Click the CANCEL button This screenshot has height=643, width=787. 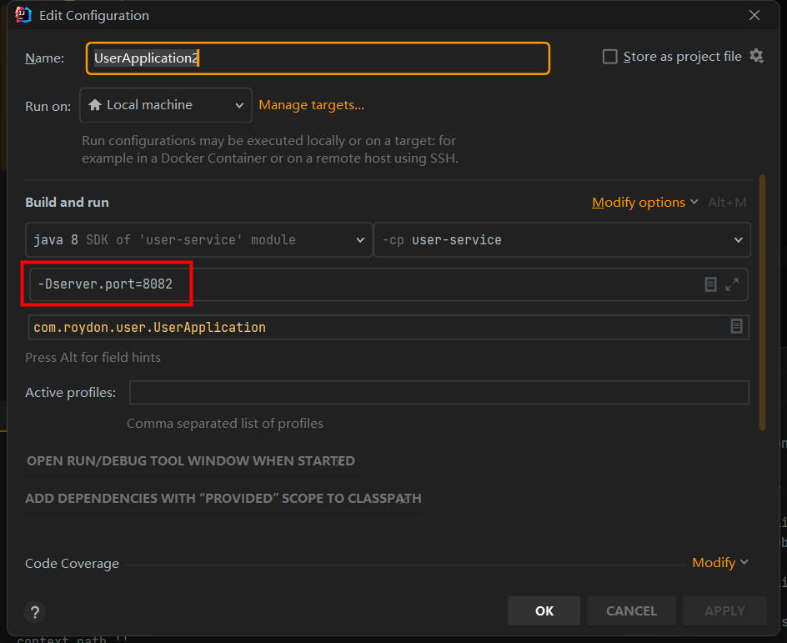click(x=631, y=611)
